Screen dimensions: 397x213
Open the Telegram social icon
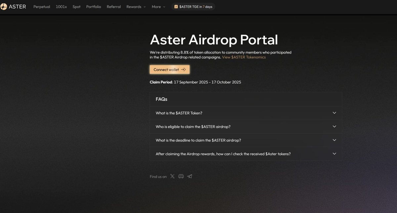[x=190, y=176]
